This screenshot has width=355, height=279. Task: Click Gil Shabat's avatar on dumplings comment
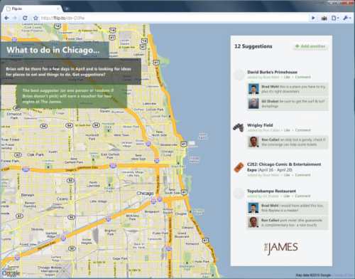[253, 104]
